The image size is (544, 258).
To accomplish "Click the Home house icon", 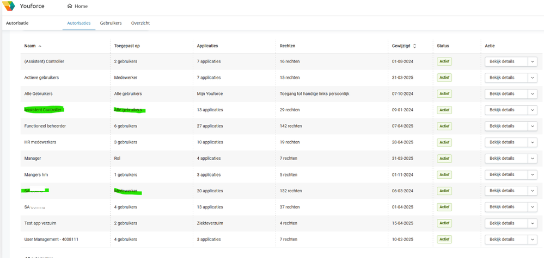I will coord(70,6).
